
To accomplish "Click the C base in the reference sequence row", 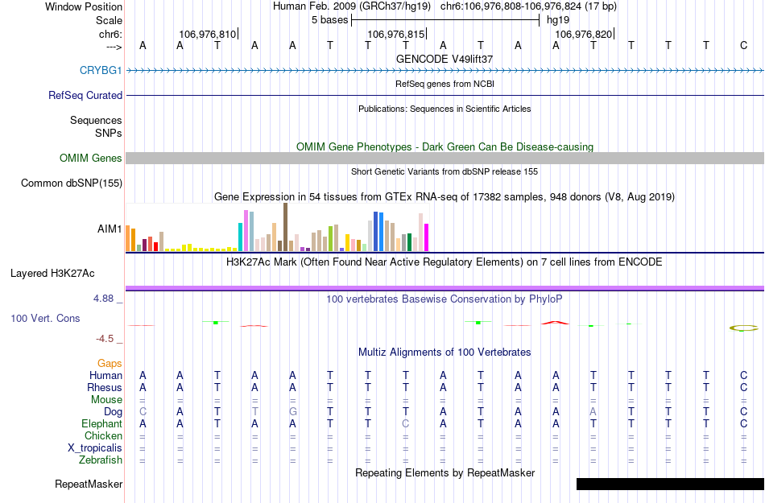I will point(743,45).
